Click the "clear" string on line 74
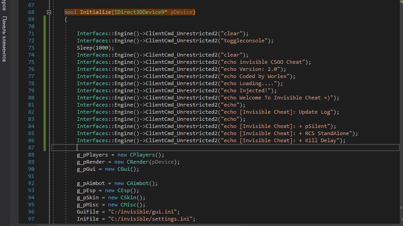This screenshot has height=226, width=403. coord(231,55)
